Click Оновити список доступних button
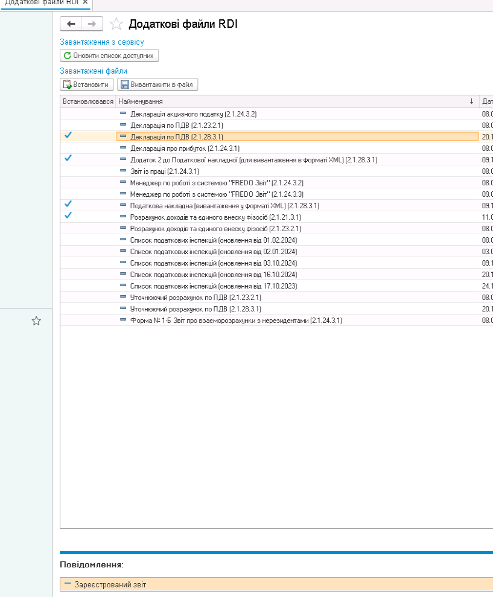 point(109,56)
